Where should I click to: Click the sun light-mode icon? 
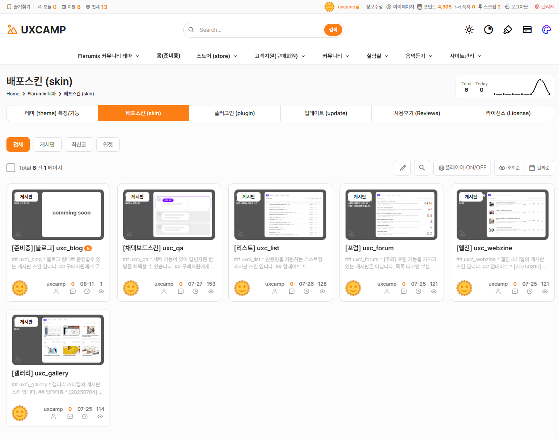coord(469,30)
